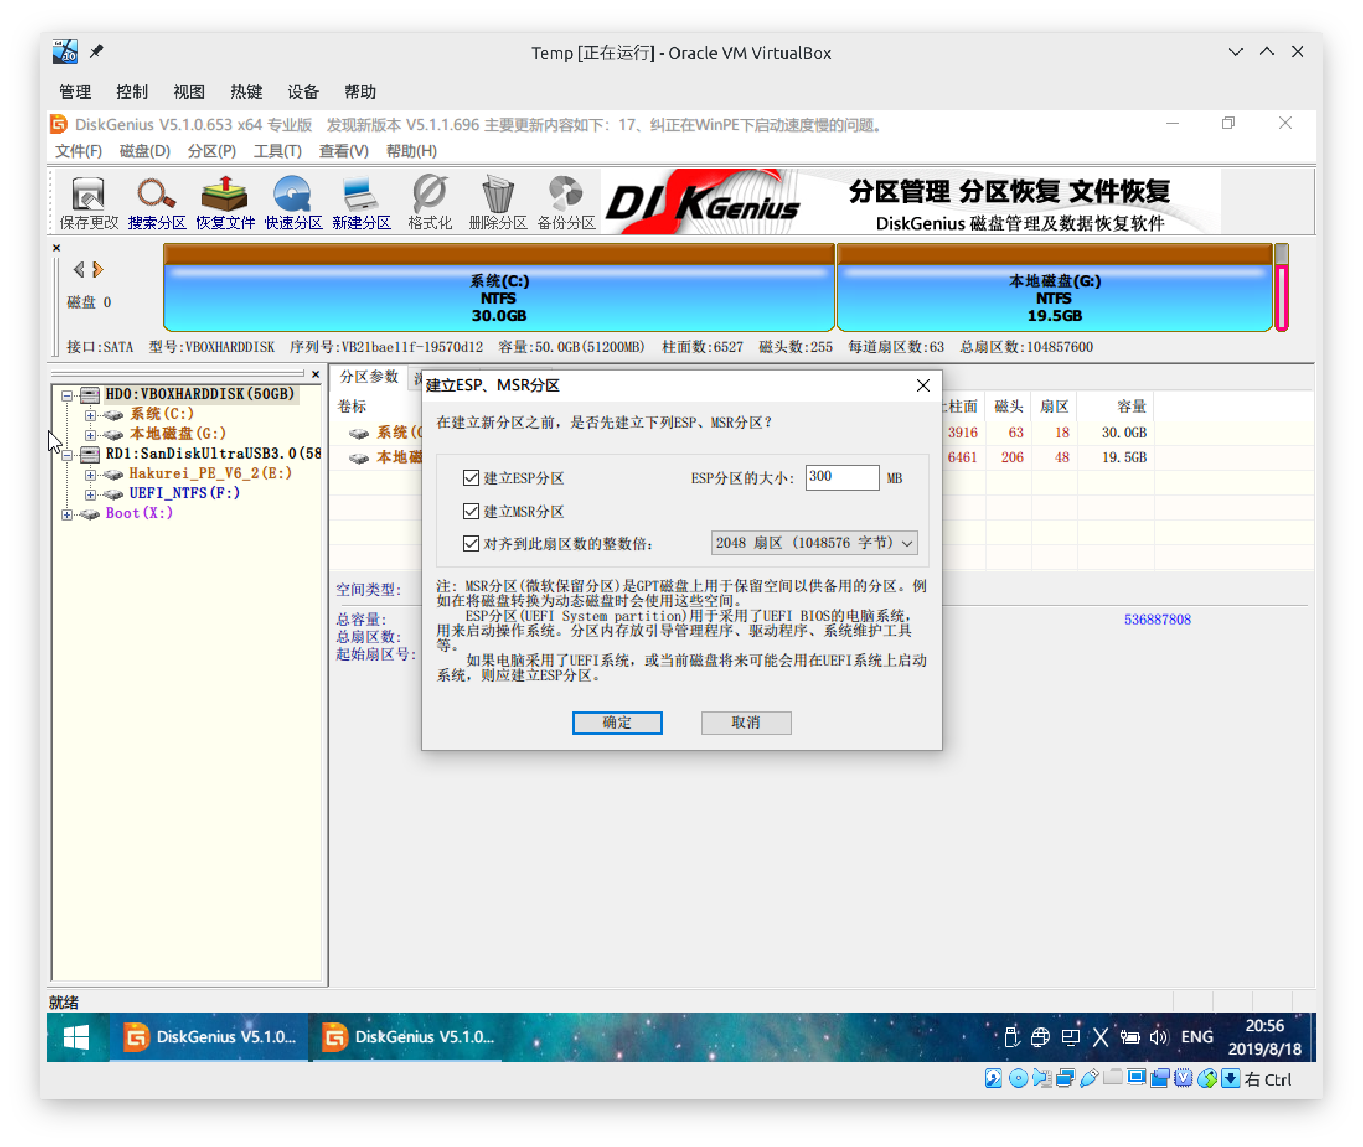The image size is (1363, 1147).
Task: Expand the UEFI_NTFS(F:) tree node
Action: pos(91,495)
